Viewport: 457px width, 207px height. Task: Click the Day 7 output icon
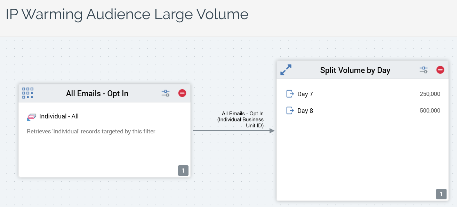click(x=290, y=94)
